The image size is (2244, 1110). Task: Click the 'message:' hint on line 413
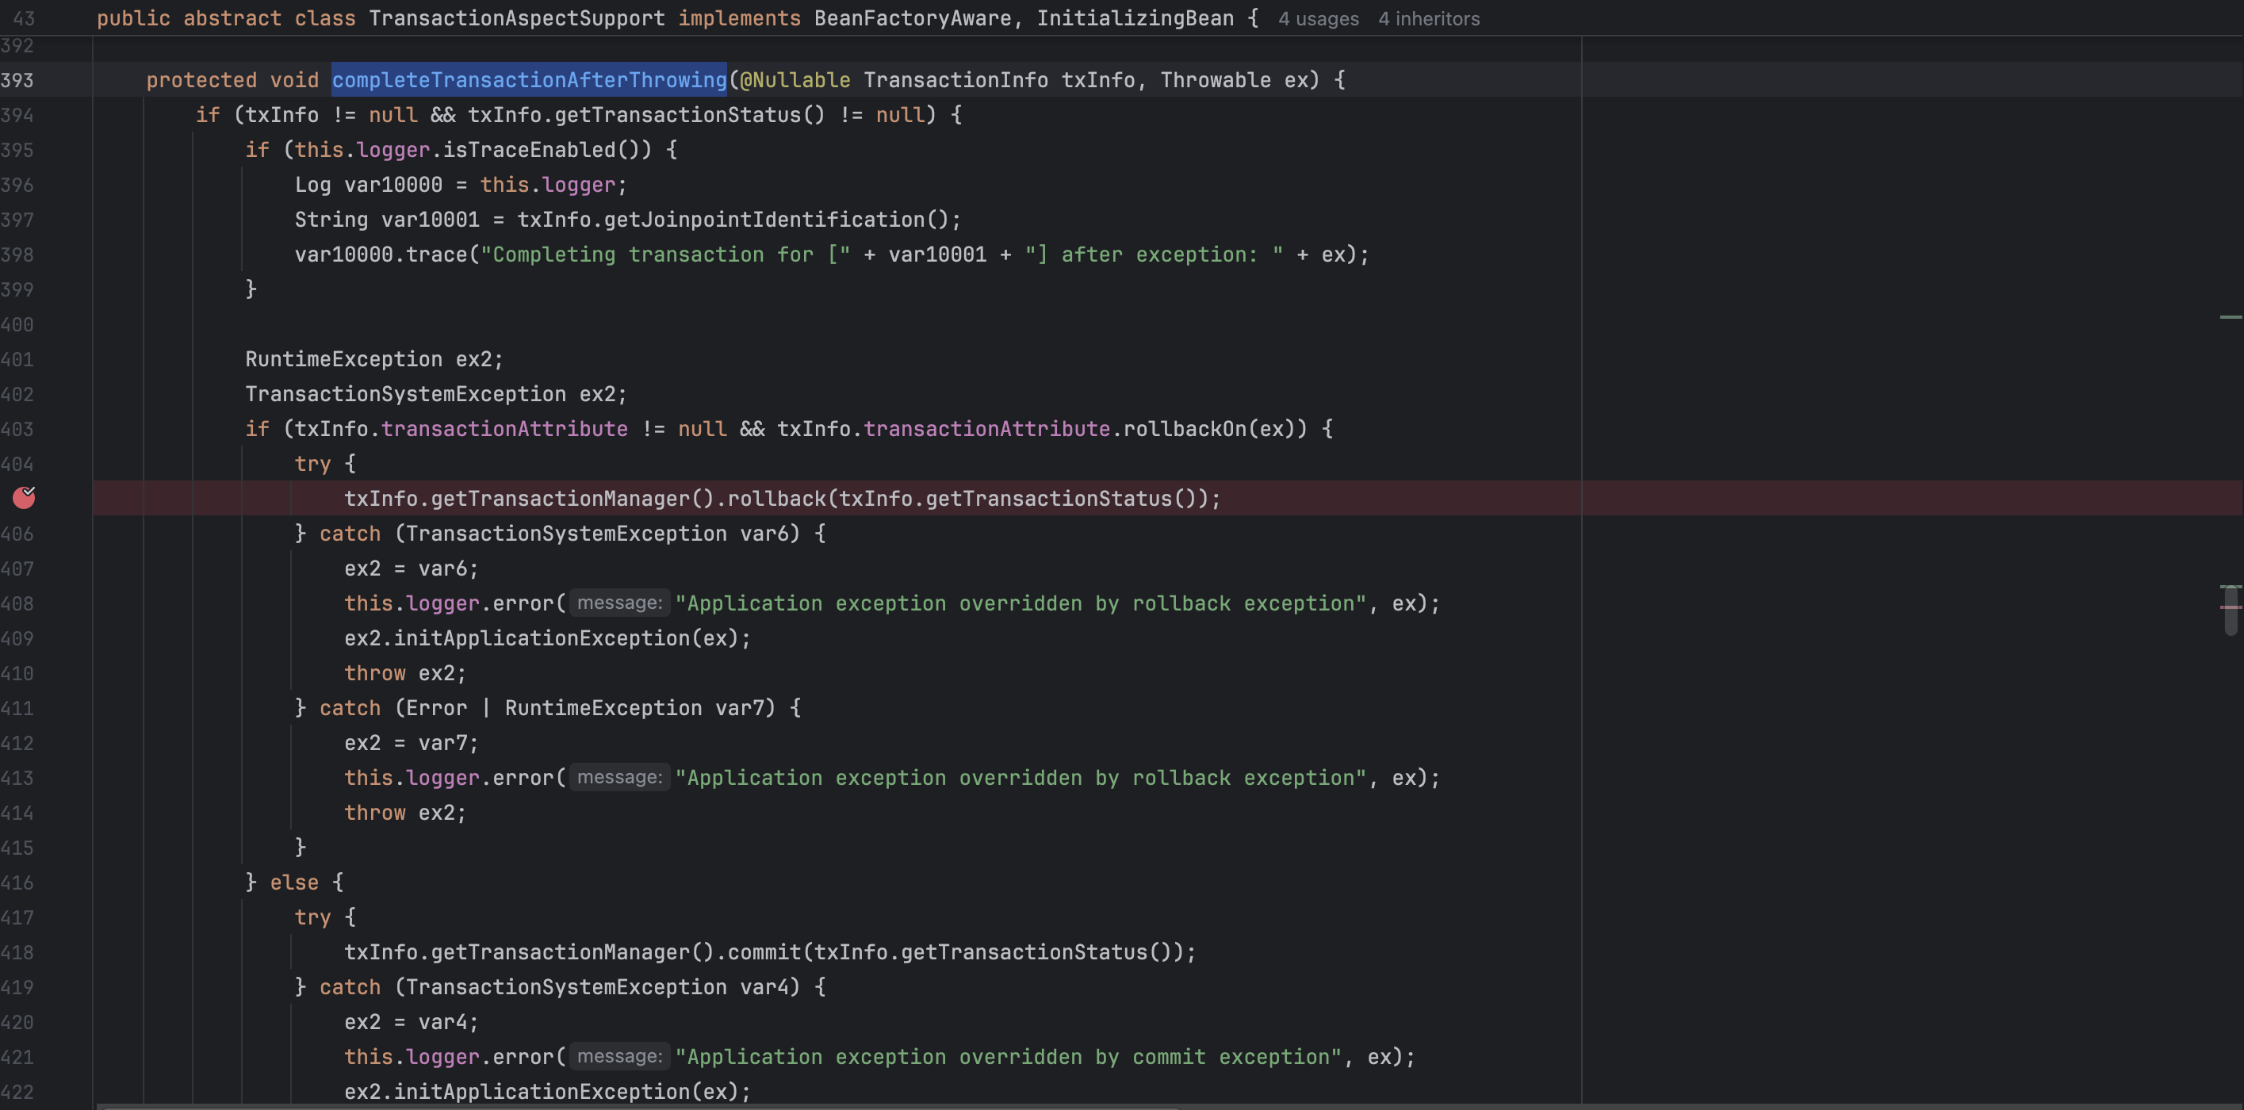coord(618,777)
